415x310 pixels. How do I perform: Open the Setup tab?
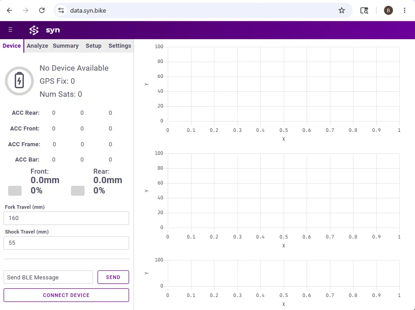pyautogui.click(x=94, y=45)
